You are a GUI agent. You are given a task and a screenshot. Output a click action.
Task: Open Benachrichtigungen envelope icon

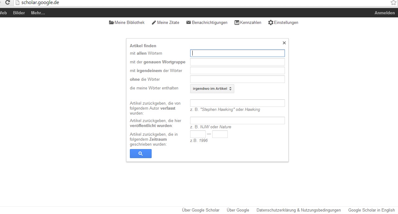tap(189, 23)
